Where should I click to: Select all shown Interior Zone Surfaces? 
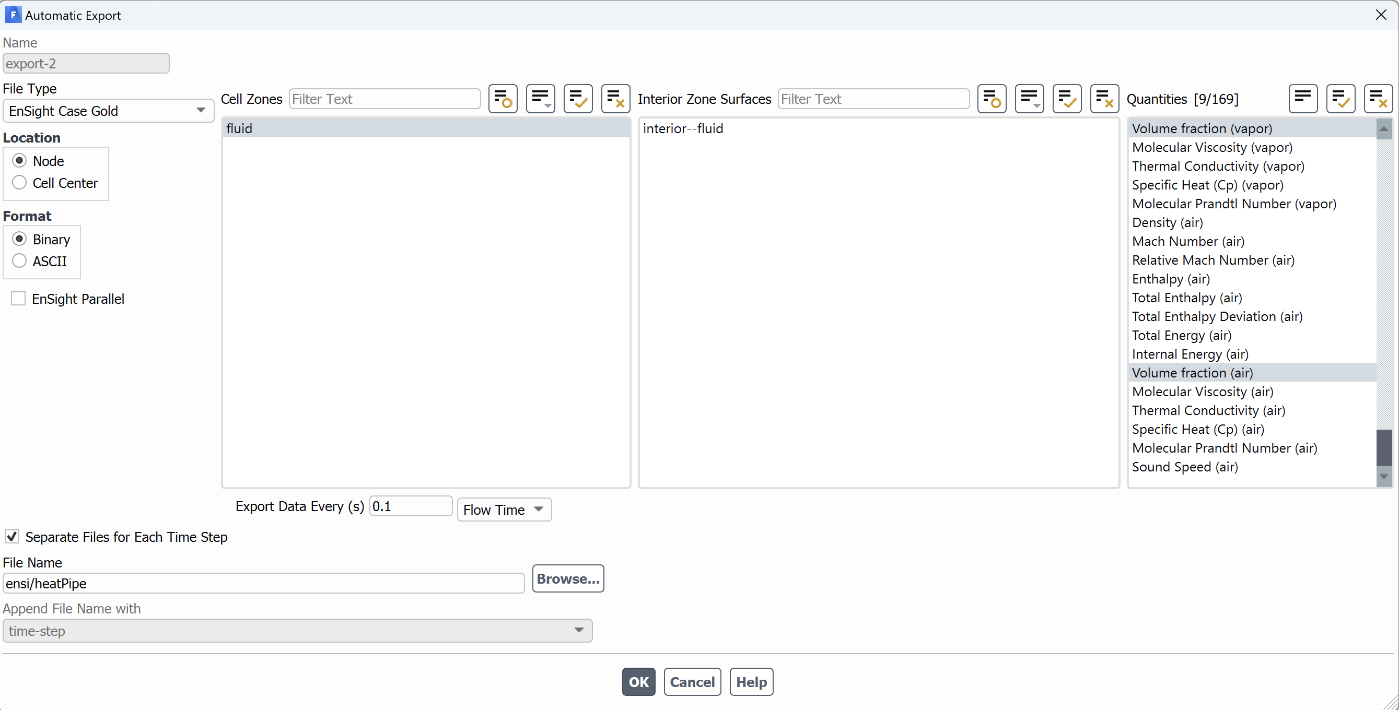[x=1067, y=99]
